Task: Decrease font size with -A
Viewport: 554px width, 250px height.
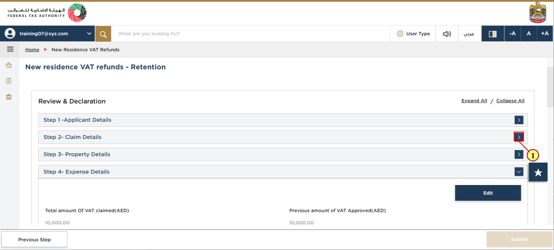Action: 512,34
